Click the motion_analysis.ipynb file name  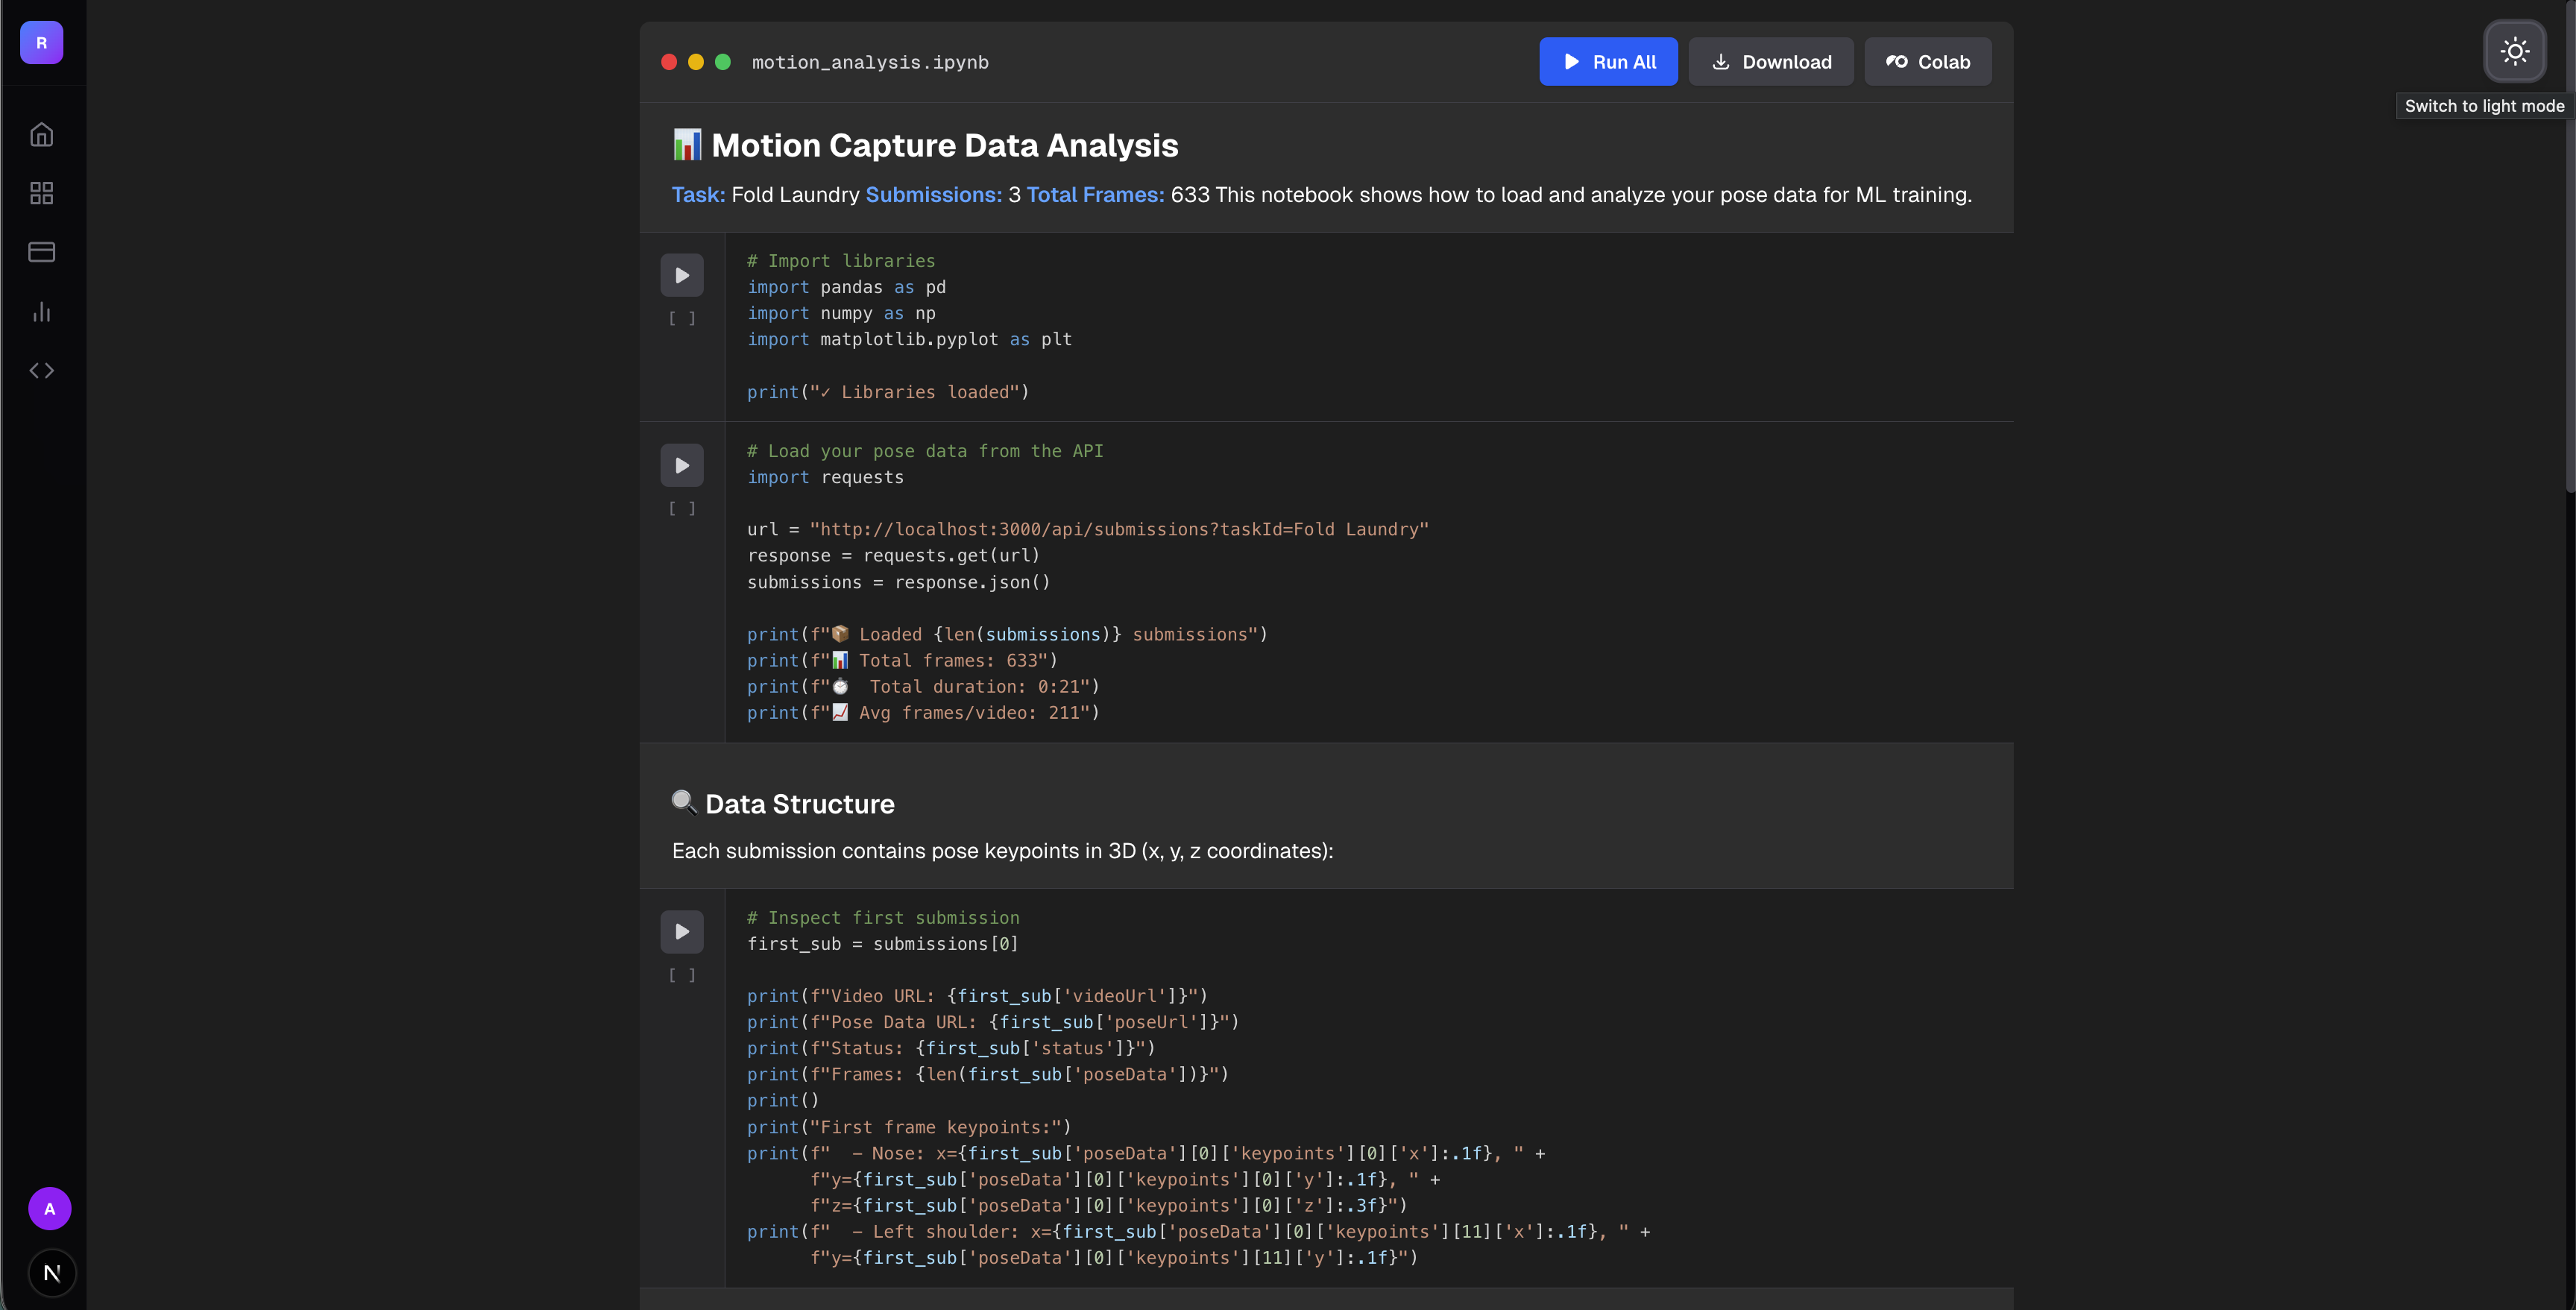pyautogui.click(x=870, y=62)
